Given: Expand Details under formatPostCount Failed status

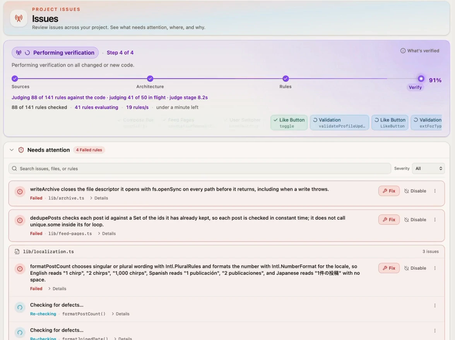Looking at the screenshot, I should pos(57,289).
